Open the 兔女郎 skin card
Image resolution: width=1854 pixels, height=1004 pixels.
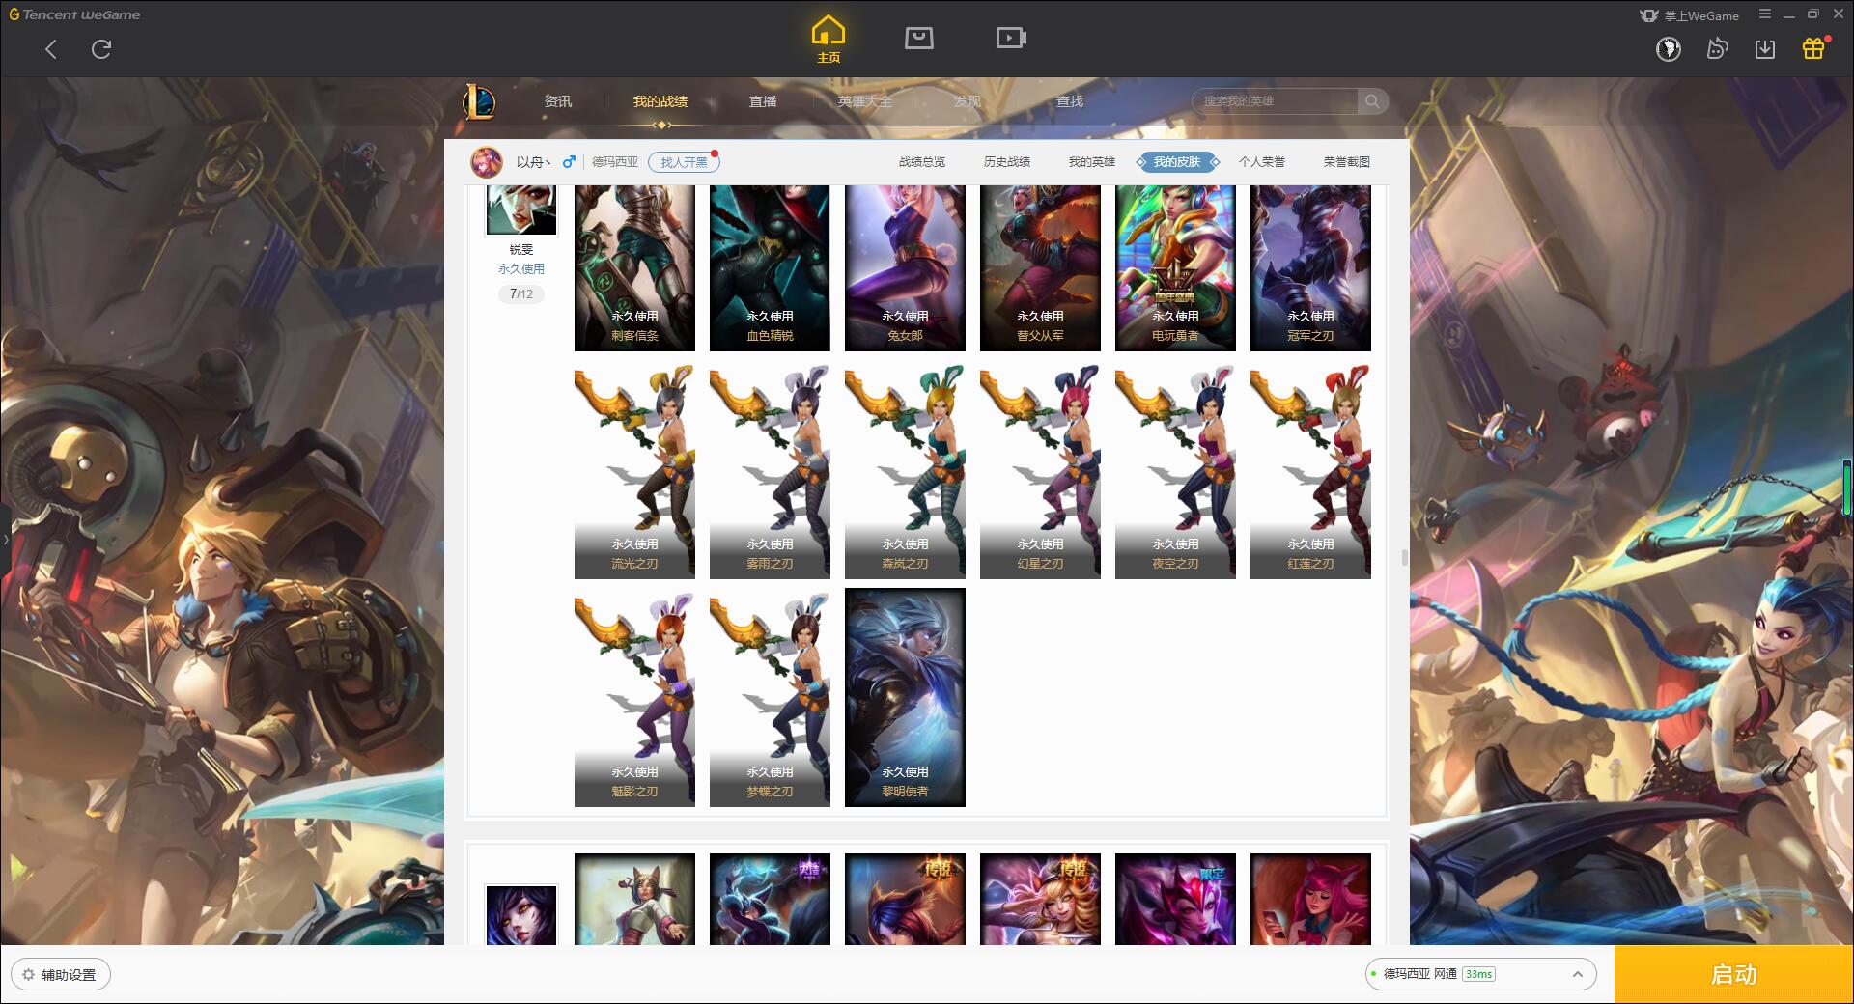(905, 267)
